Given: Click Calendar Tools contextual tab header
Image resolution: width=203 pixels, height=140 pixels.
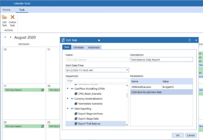Looking at the screenshot, I should tap(22, 3).
